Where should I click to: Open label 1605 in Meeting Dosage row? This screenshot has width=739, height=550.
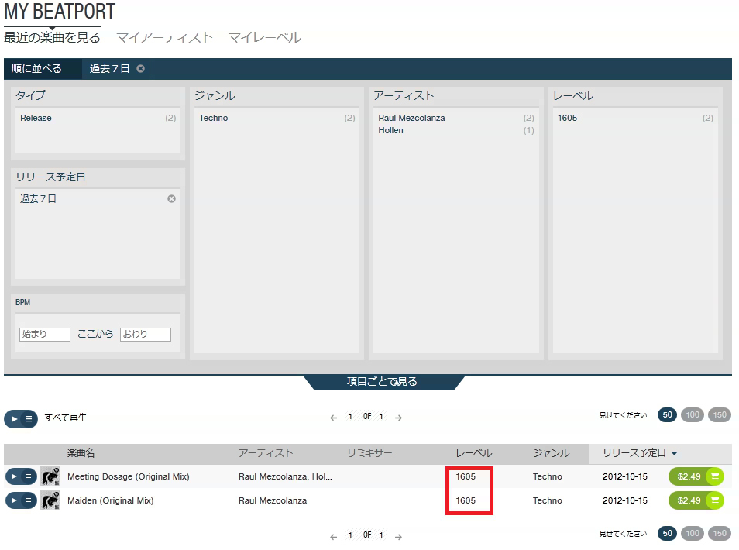[x=466, y=476]
